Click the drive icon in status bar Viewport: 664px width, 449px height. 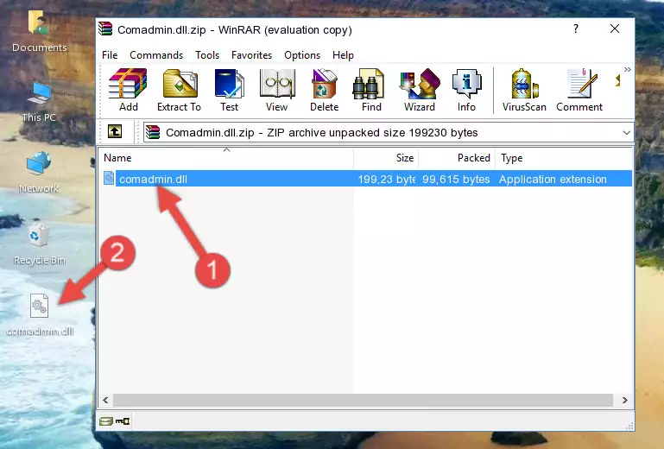tap(106, 421)
